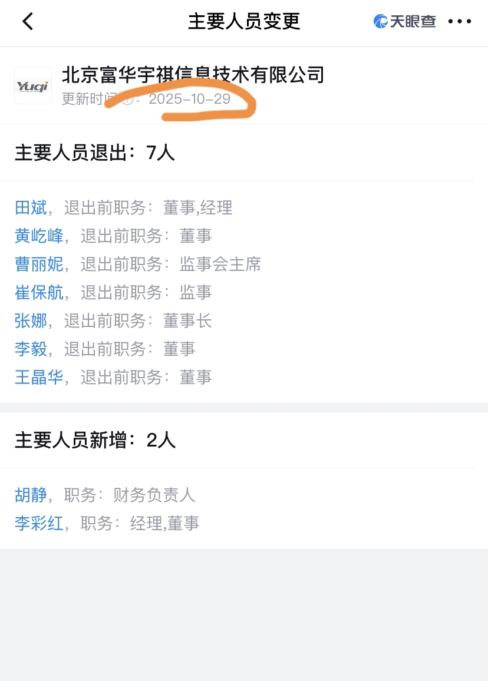
Task: Tap the back arrow icon
Action: click(x=28, y=22)
